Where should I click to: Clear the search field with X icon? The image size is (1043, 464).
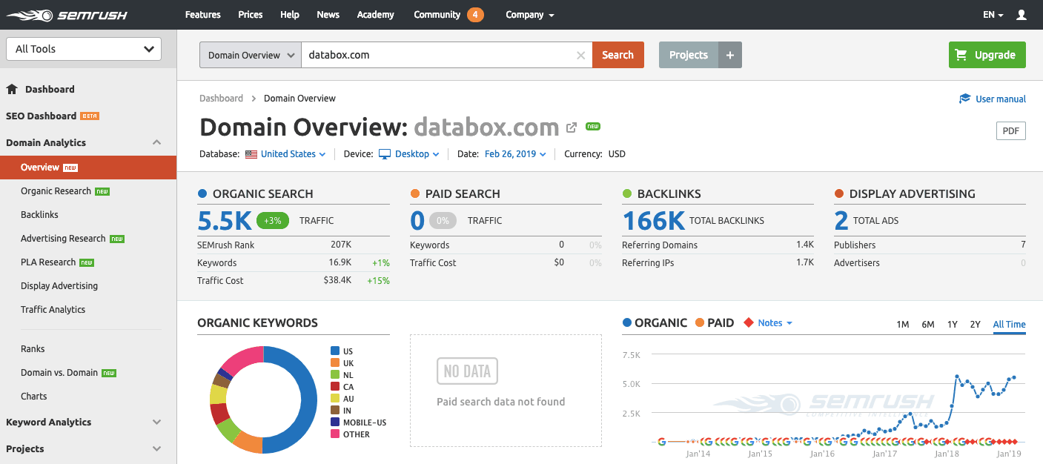point(580,55)
